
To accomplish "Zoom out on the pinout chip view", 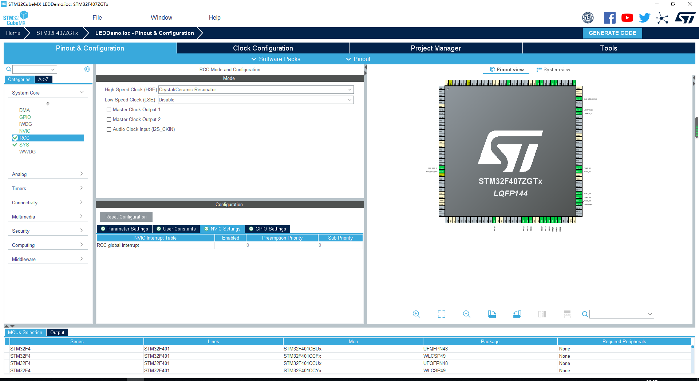I will [467, 314].
